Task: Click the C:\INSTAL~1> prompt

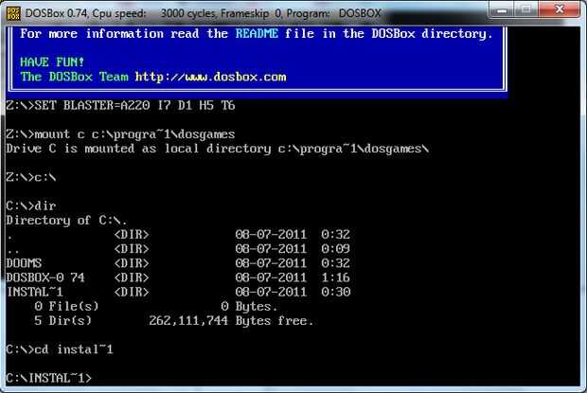Action: click(x=48, y=378)
